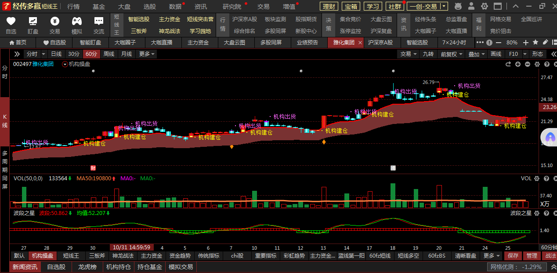Switch to the 周线 period
The height and width of the screenshot is (273, 557).
click(x=109, y=54)
